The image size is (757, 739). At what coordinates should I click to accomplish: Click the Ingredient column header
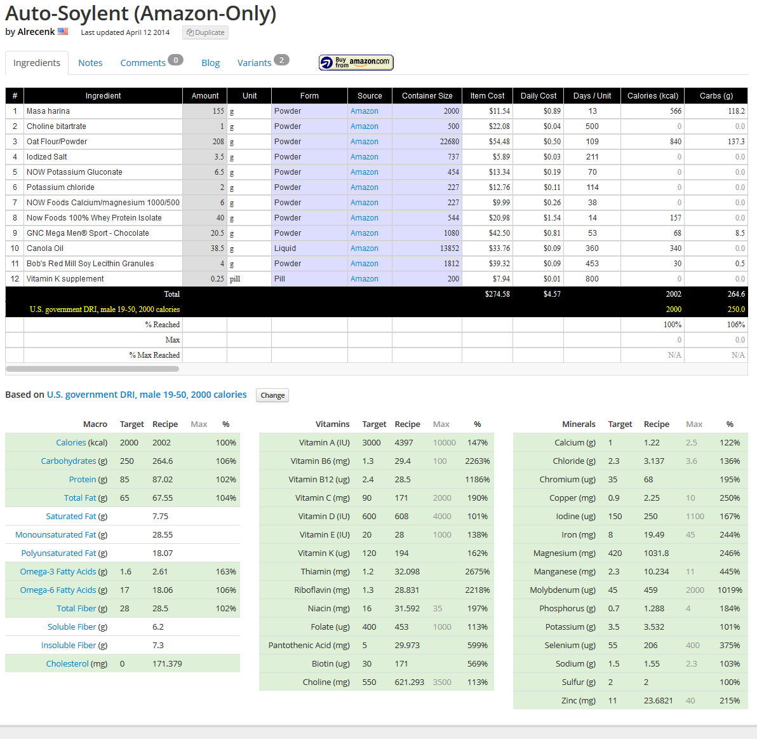point(104,96)
